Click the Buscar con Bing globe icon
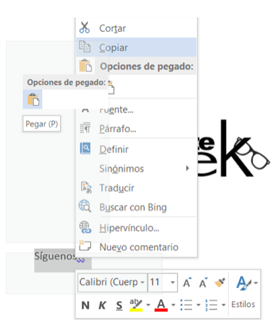The height and width of the screenshot is (320, 271). [85, 206]
